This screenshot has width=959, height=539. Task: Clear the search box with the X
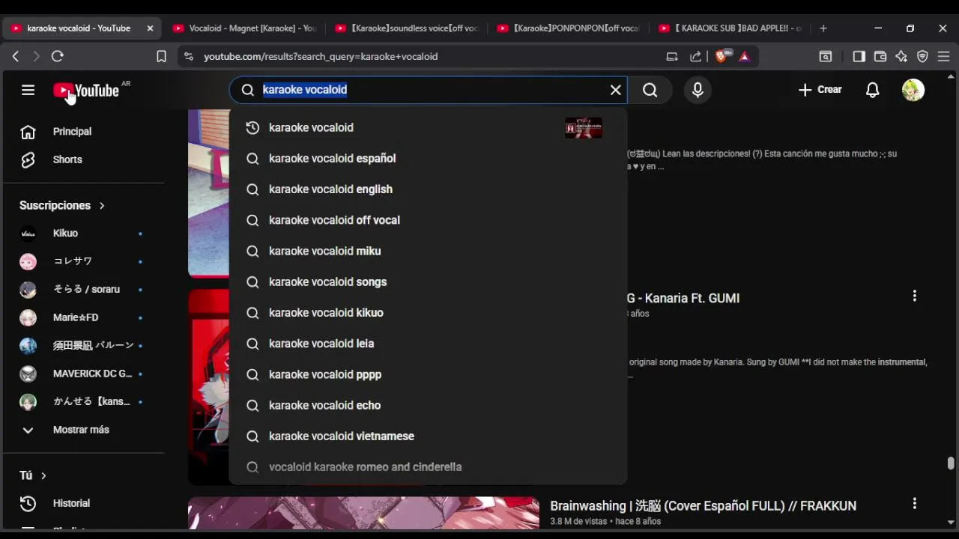tap(616, 90)
